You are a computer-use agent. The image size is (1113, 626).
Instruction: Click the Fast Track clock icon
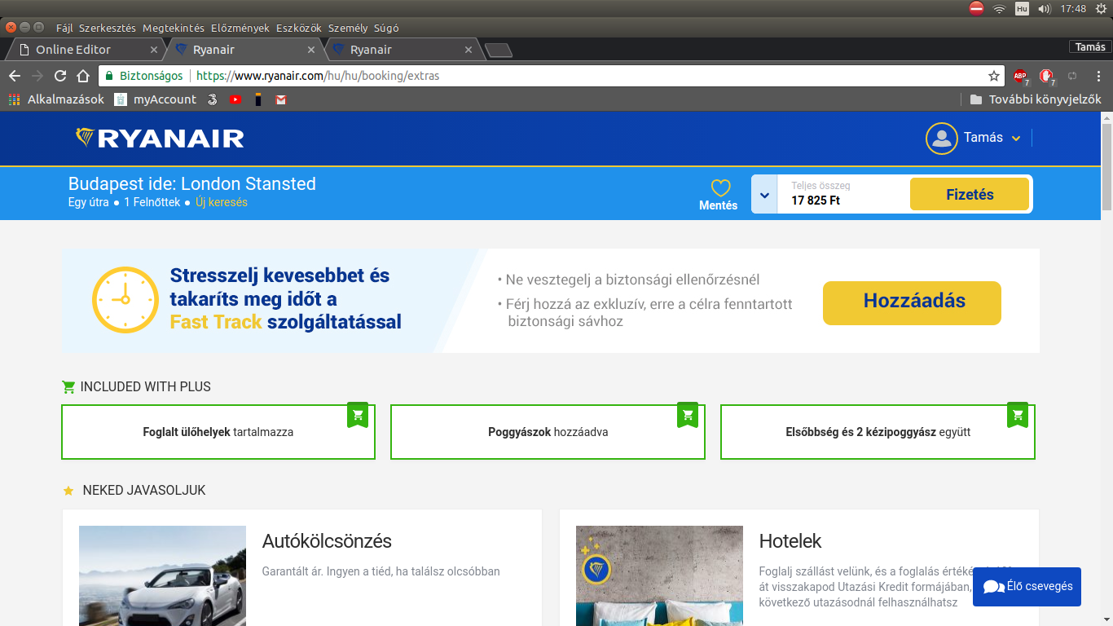tap(125, 300)
